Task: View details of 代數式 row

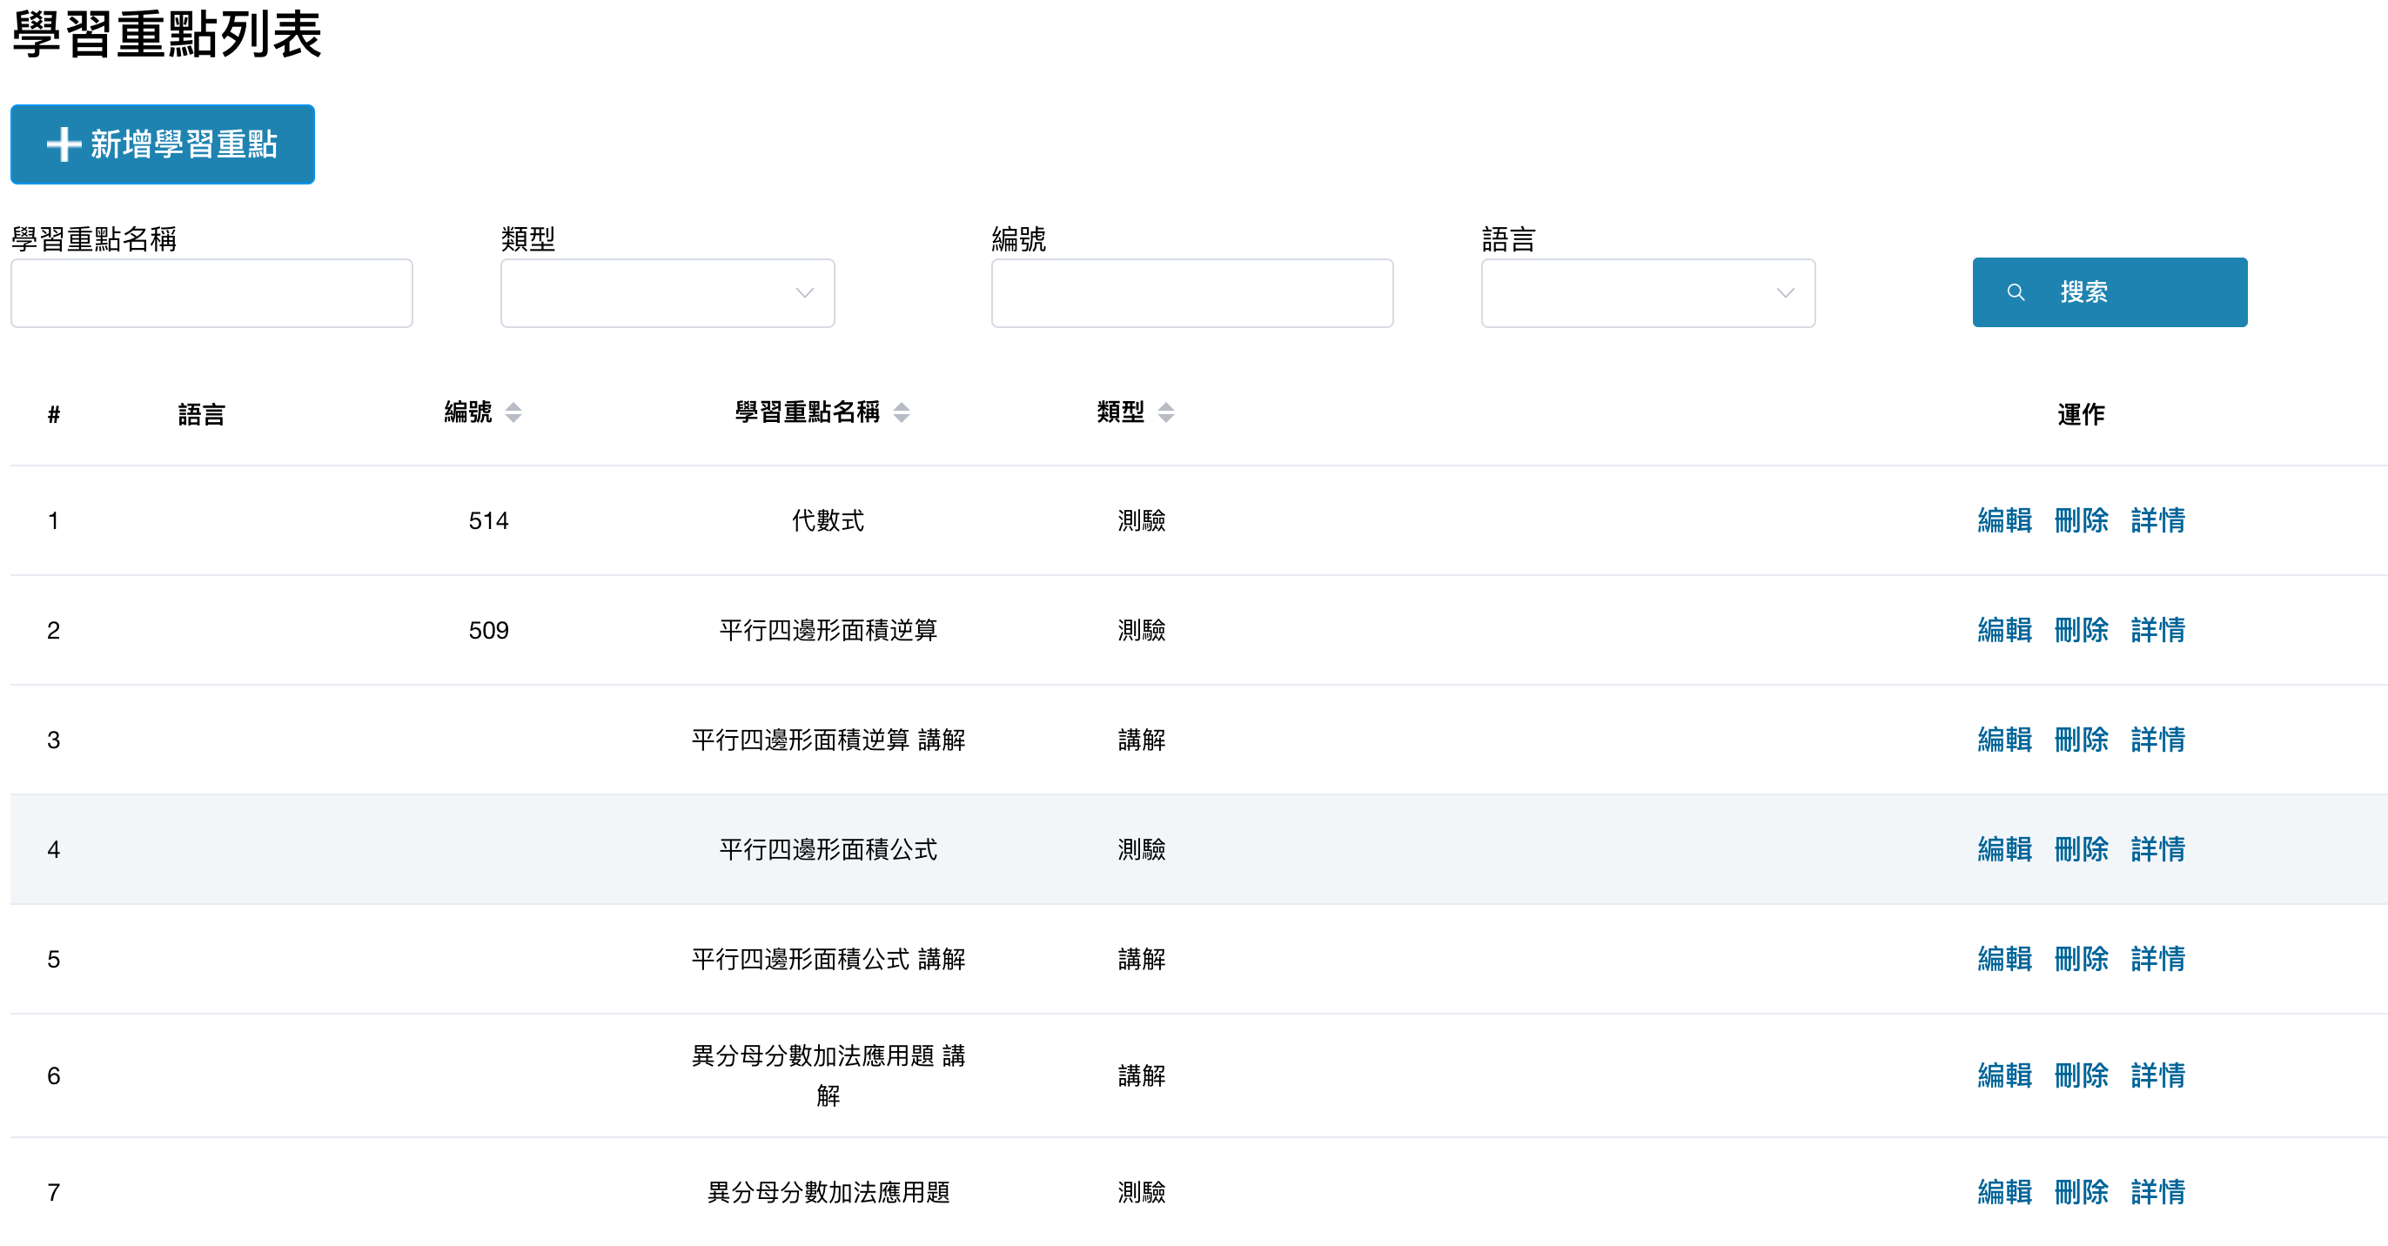Action: [2158, 520]
